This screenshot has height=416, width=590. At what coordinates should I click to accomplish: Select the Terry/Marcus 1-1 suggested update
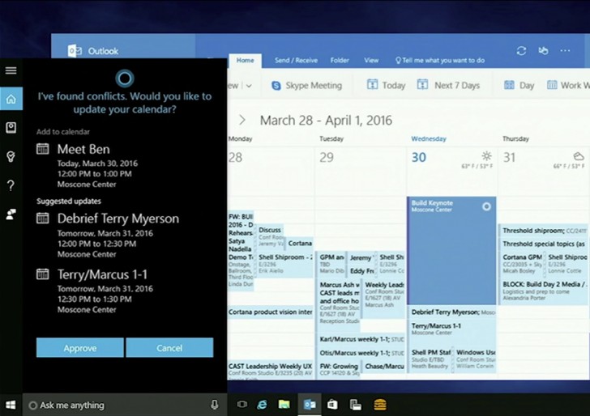(125, 291)
